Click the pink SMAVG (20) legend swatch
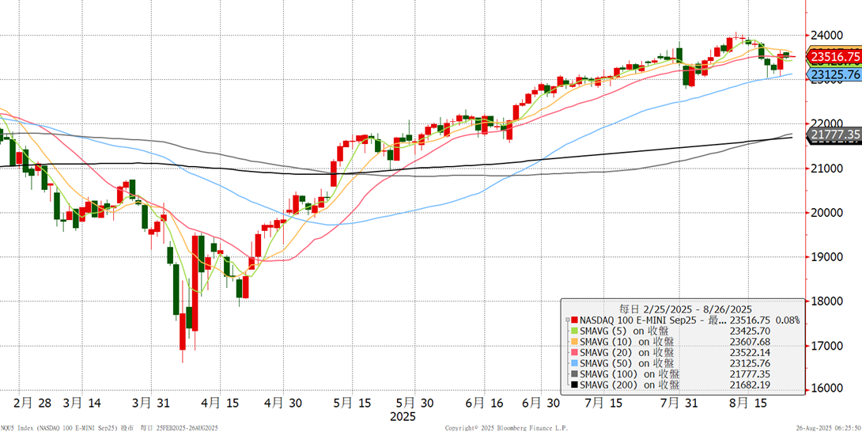The width and height of the screenshot is (862, 432). 575,353
